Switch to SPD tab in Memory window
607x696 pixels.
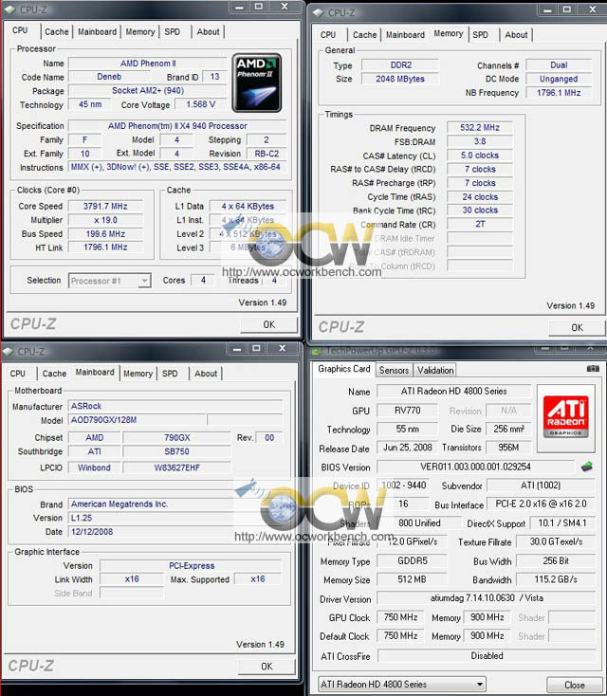pos(481,35)
